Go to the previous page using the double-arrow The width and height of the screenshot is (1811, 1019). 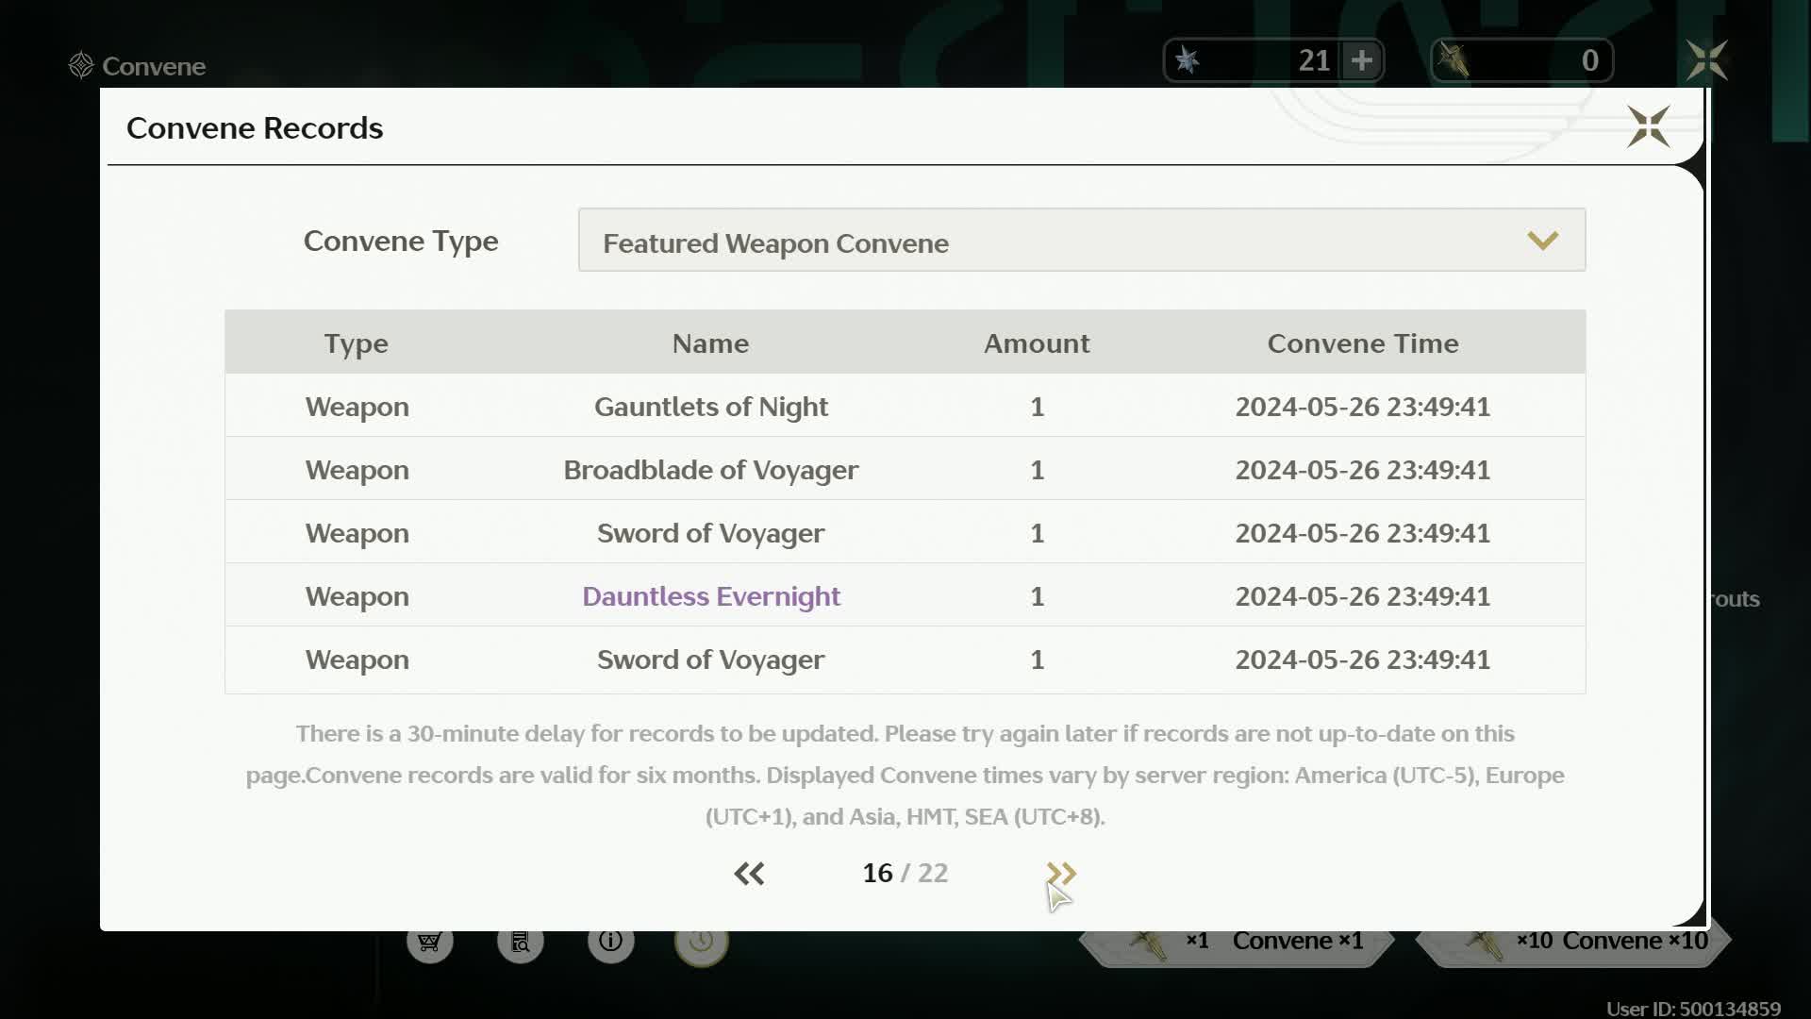[749, 873]
